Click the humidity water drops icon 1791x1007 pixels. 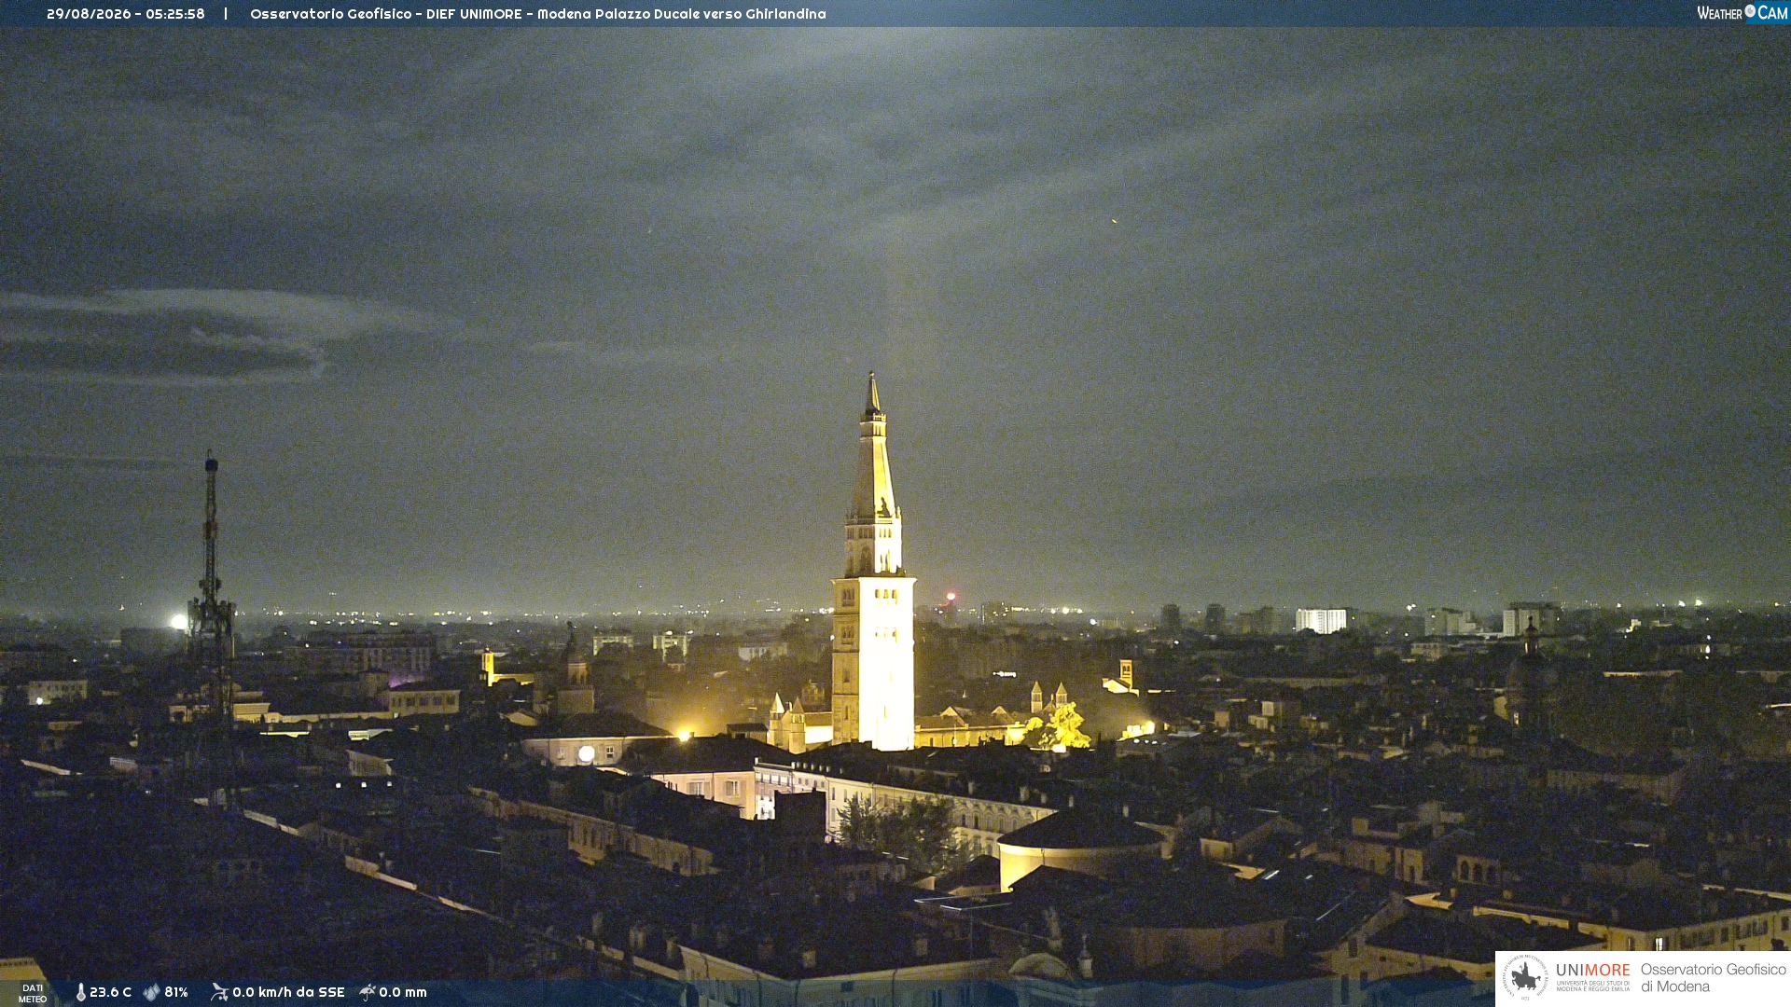click(x=151, y=992)
